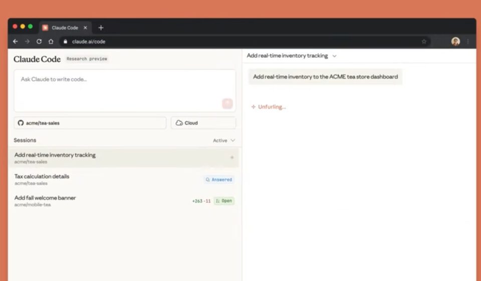This screenshot has height=281, width=481.
Task: Open the browser profile avatar
Action: point(455,42)
